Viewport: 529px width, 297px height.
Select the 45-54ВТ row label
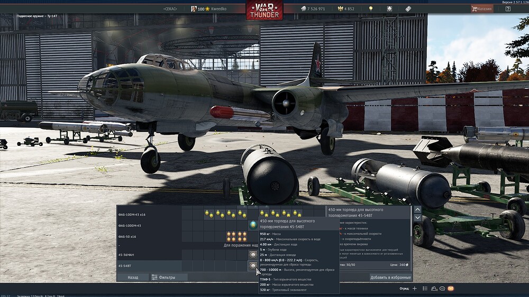point(124,266)
